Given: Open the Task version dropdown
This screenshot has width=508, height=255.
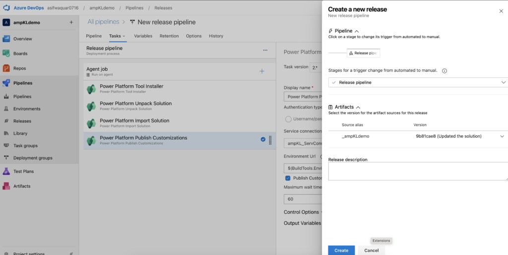Looking at the screenshot, I should click(x=316, y=67).
